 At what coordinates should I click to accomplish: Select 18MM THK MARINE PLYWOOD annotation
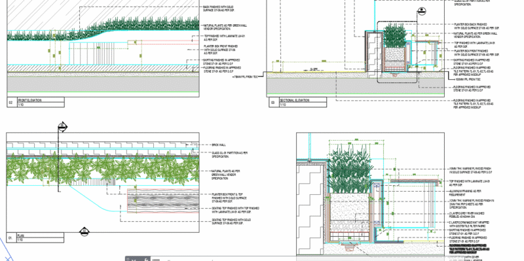point(471,171)
